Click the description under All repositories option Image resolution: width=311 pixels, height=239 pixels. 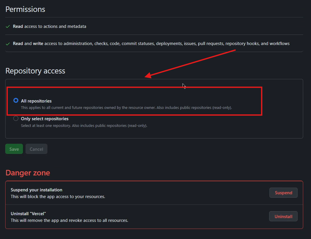[126, 108]
